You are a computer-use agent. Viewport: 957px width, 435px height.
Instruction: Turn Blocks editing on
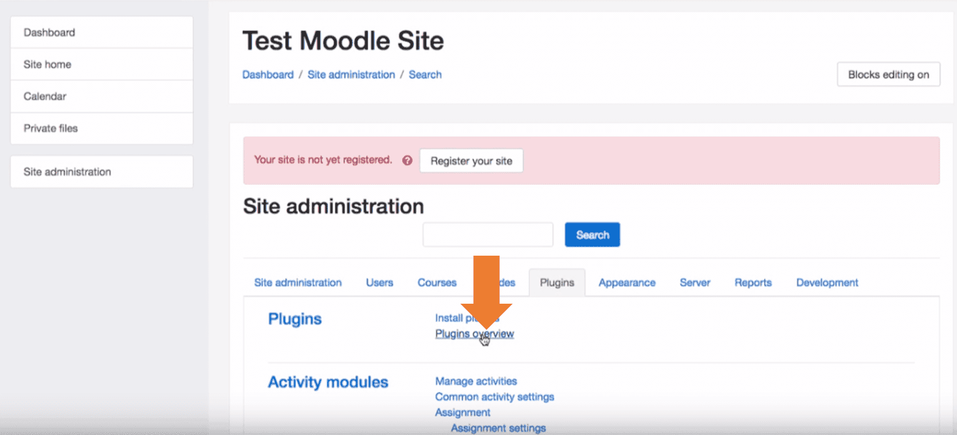pyautogui.click(x=889, y=75)
